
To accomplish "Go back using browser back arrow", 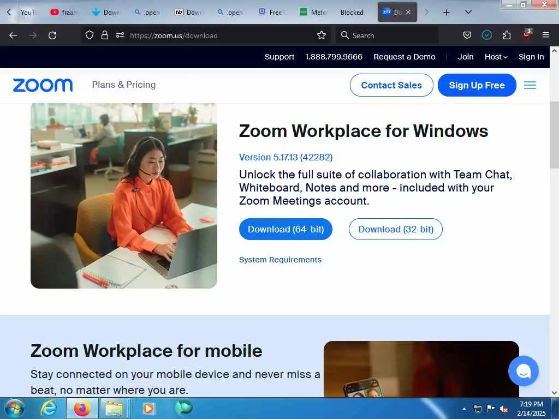I will click(13, 35).
